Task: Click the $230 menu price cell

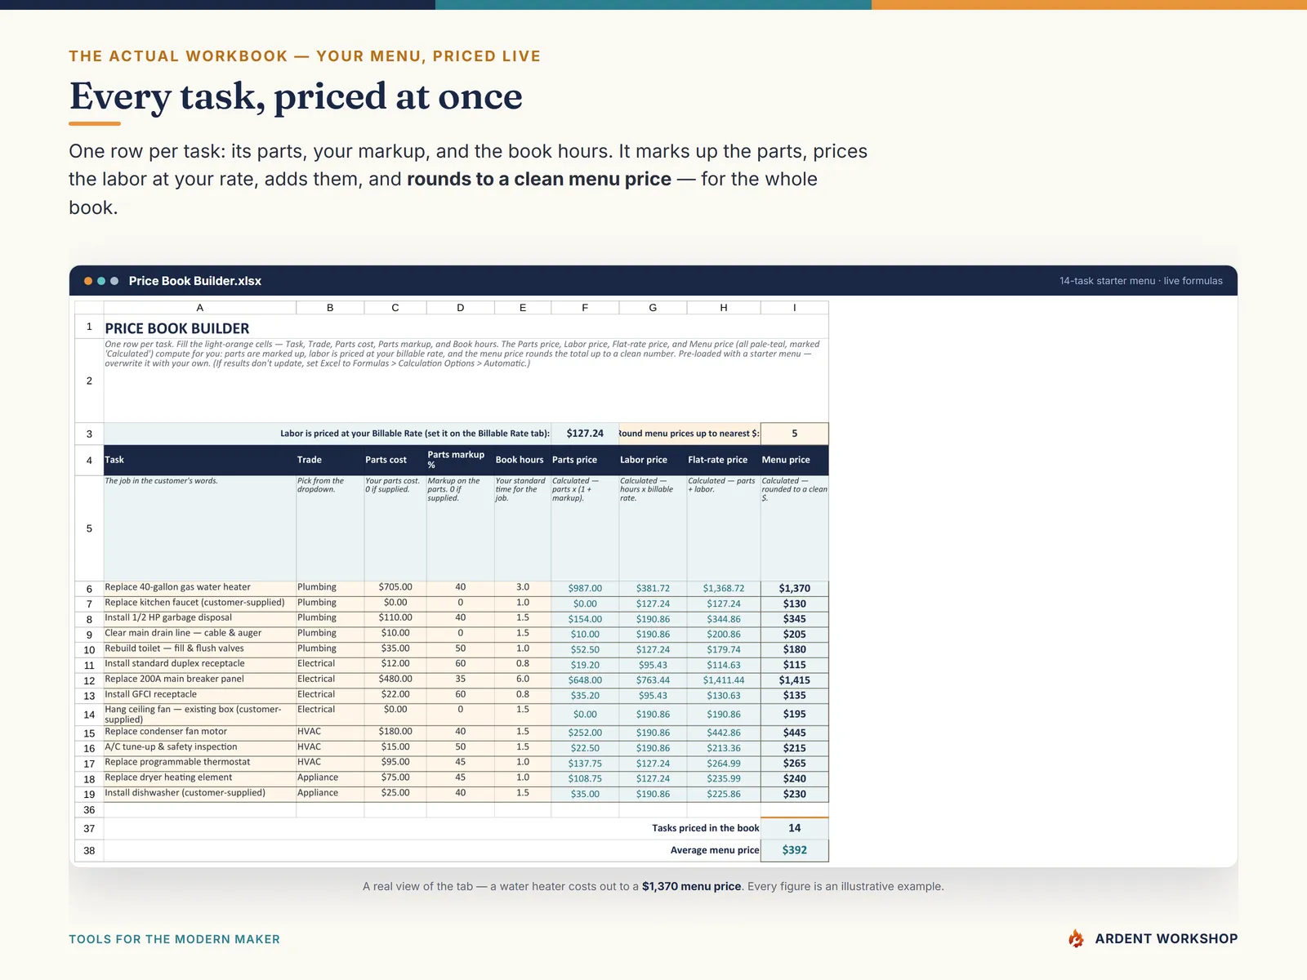Action: (x=794, y=794)
